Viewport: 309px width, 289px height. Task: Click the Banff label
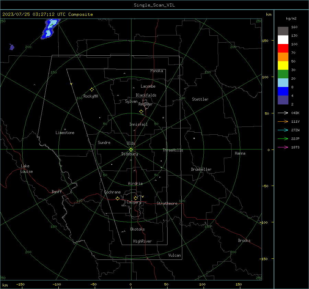[57, 191]
